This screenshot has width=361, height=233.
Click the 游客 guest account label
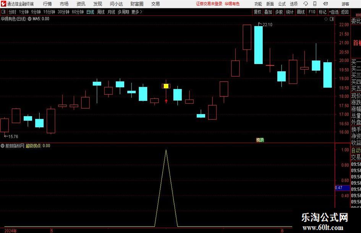(x=345, y=4)
